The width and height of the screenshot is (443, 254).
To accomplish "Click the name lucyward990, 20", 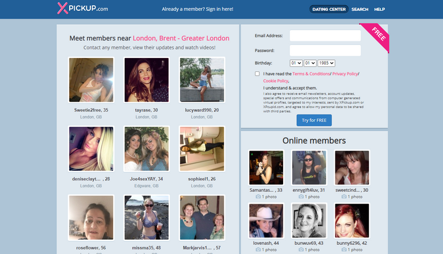I will coord(202,110).
